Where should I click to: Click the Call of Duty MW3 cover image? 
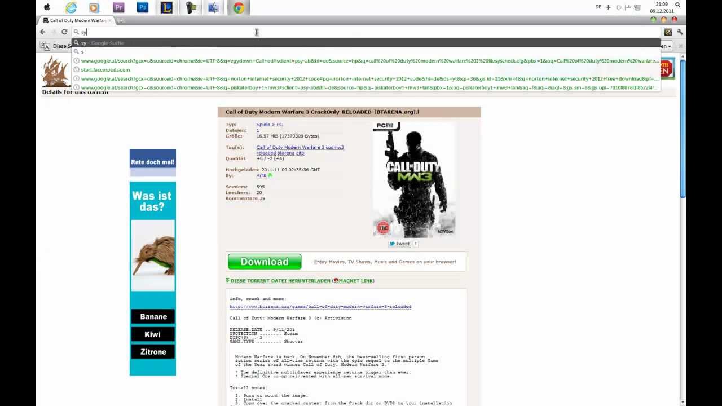(414, 179)
